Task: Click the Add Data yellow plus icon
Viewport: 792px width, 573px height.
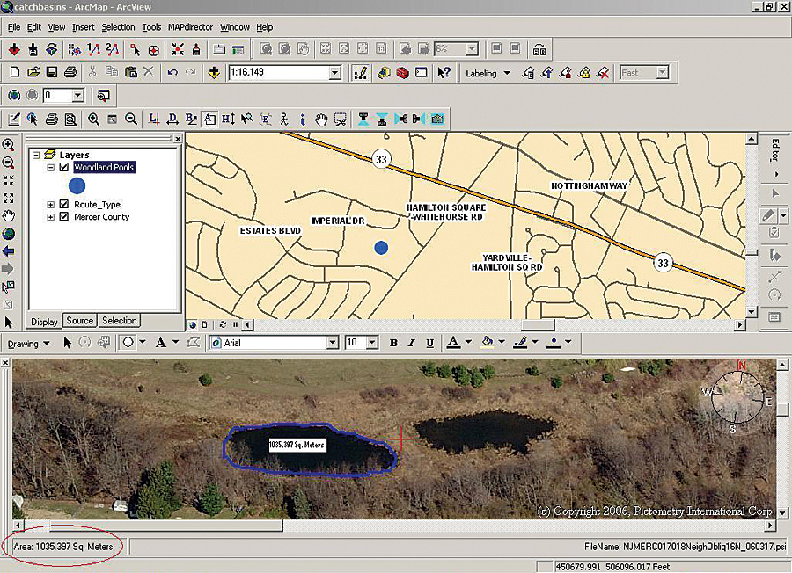Action: pos(214,73)
